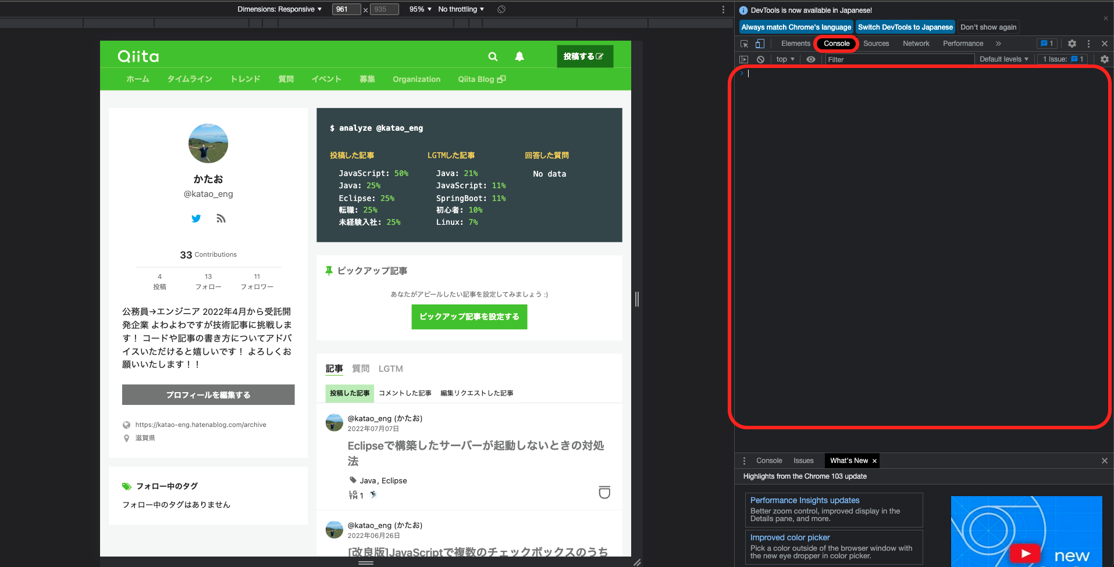
Task: Create a live expression with the eye icon
Action: [811, 59]
